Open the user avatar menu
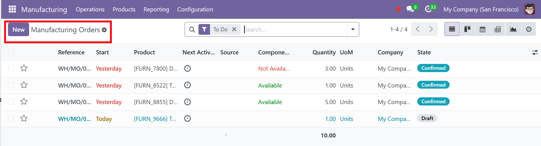541x146 pixels. click(529, 9)
